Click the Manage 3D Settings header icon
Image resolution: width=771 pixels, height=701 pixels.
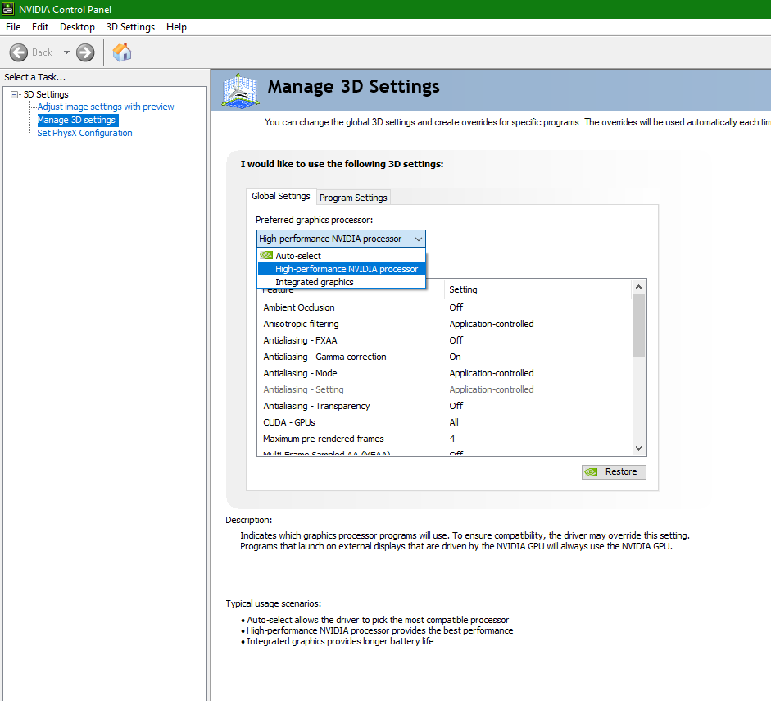[x=240, y=90]
